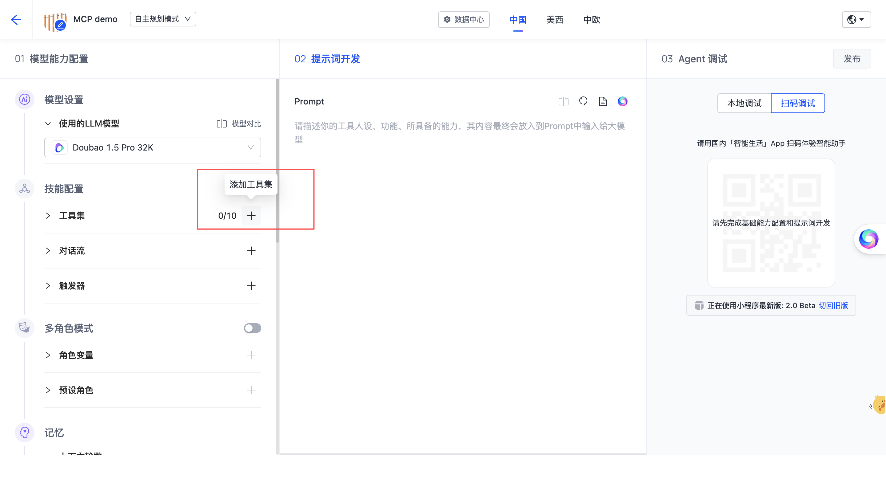The image size is (886, 478).
Task: Click the split-view compare icon in Prompt toolbar
Action: (x=563, y=101)
